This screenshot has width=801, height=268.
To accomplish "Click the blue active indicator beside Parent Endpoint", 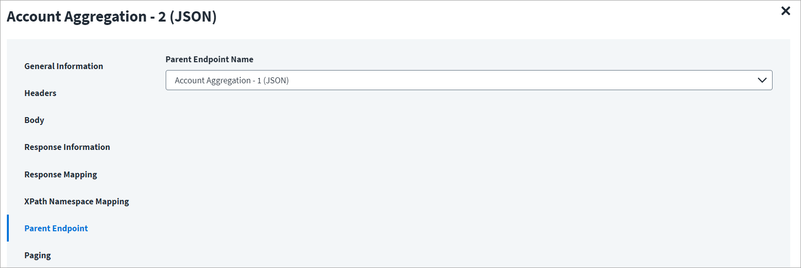I will click(x=8, y=228).
